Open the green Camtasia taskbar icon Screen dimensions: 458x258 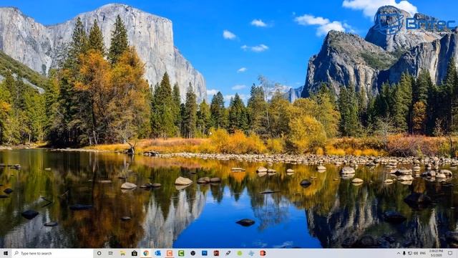181,253
